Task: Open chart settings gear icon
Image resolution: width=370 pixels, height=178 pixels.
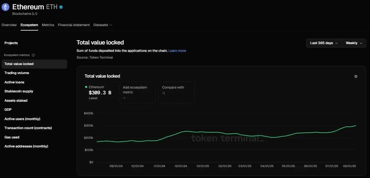Action: [356, 76]
